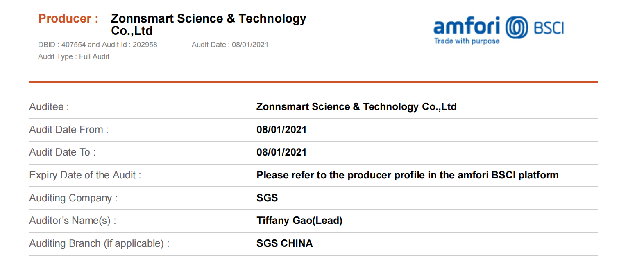Select the Zonnsmart Science & Technology title text

point(209,25)
